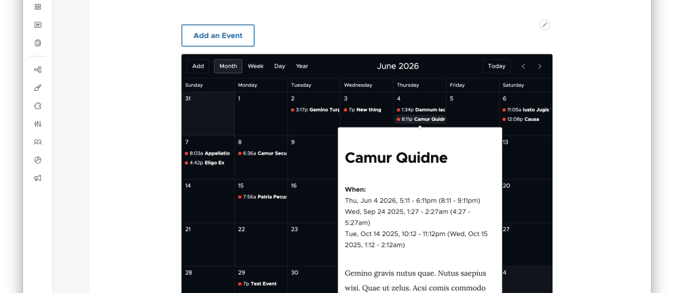Click the pencil edit icon
This screenshot has width=674, height=293.
tap(544, 25)
